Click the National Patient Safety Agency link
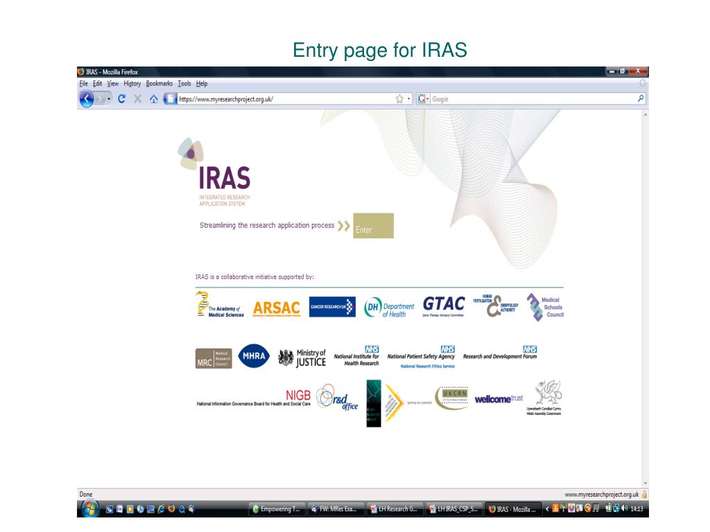The height and width of the screenshot is (532, 710). pyautogui.click(x=421, y=357)
